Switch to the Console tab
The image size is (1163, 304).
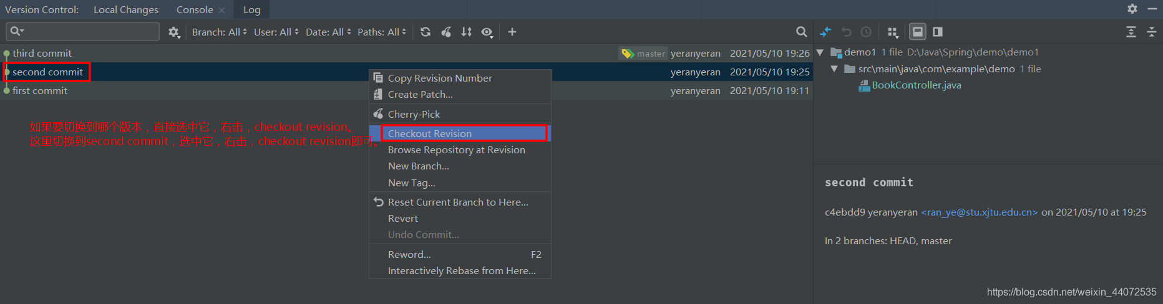pyautogui.click(x=195, y=9)
